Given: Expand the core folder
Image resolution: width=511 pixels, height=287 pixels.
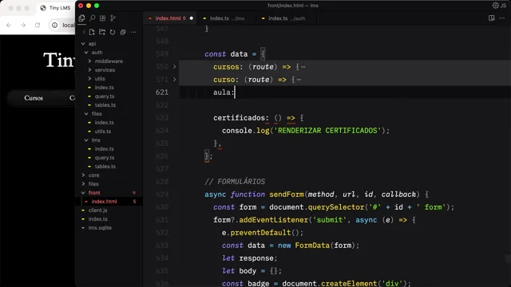Looking at the screenshot, I should coord(83,175).
